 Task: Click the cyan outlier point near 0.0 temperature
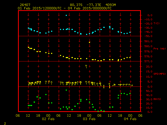(x=66, y=15)
